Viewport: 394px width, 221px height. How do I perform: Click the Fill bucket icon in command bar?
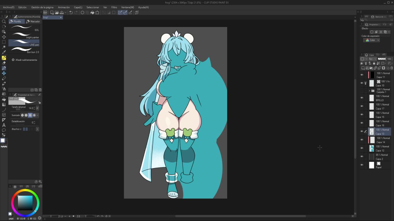click(92, 13)
